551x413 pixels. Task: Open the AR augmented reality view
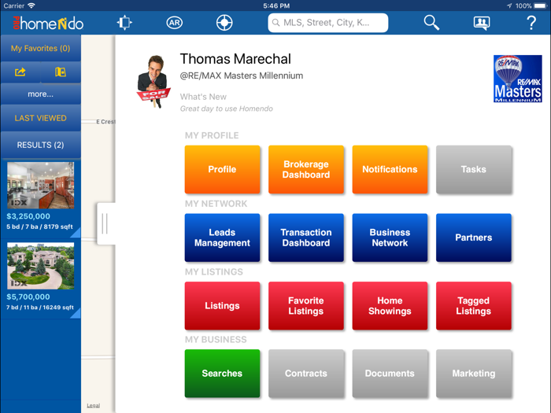click(174, 23)
